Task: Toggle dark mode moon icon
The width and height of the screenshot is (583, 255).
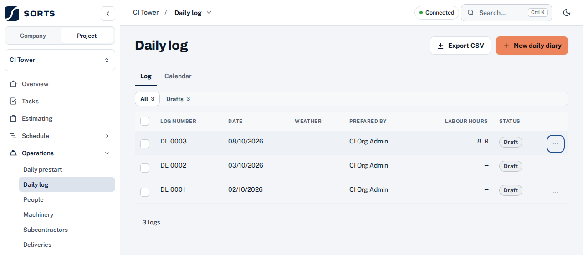Action: [567, 13]
